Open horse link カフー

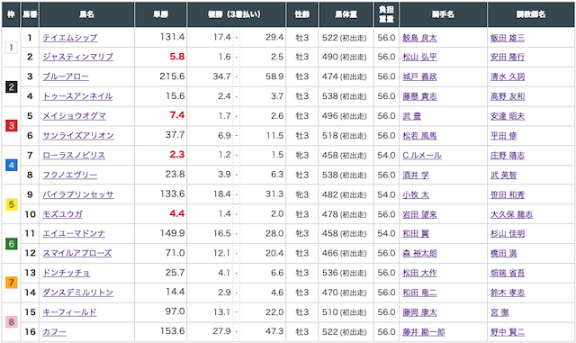coord(54,332)
